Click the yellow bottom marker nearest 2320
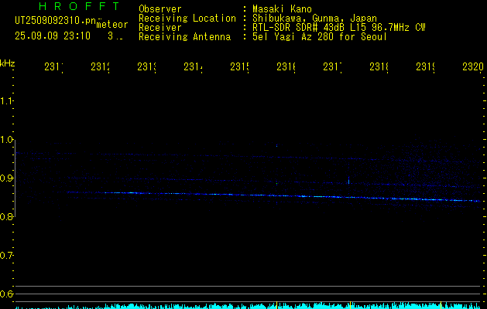The width and height of the screenshot is (487, 309). point(441,304)
